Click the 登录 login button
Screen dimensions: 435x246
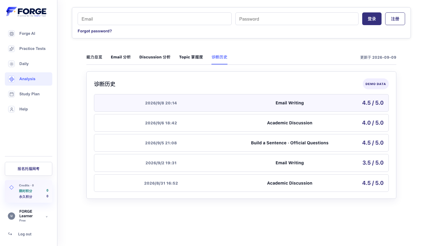[372, 19]
